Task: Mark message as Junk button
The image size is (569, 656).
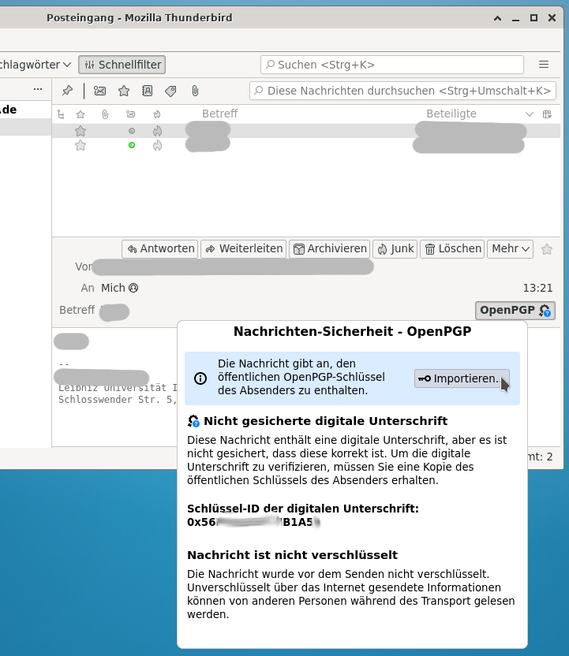Action: [x=395, y=249]
